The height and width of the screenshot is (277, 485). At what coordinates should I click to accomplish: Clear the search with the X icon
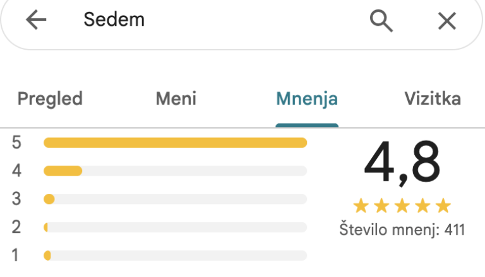pos(447,21)
